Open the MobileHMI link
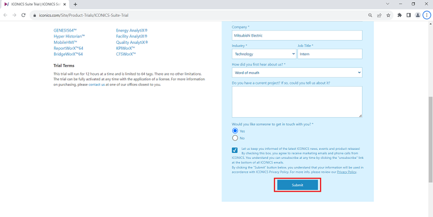433x217 pixels. [65, 42]
